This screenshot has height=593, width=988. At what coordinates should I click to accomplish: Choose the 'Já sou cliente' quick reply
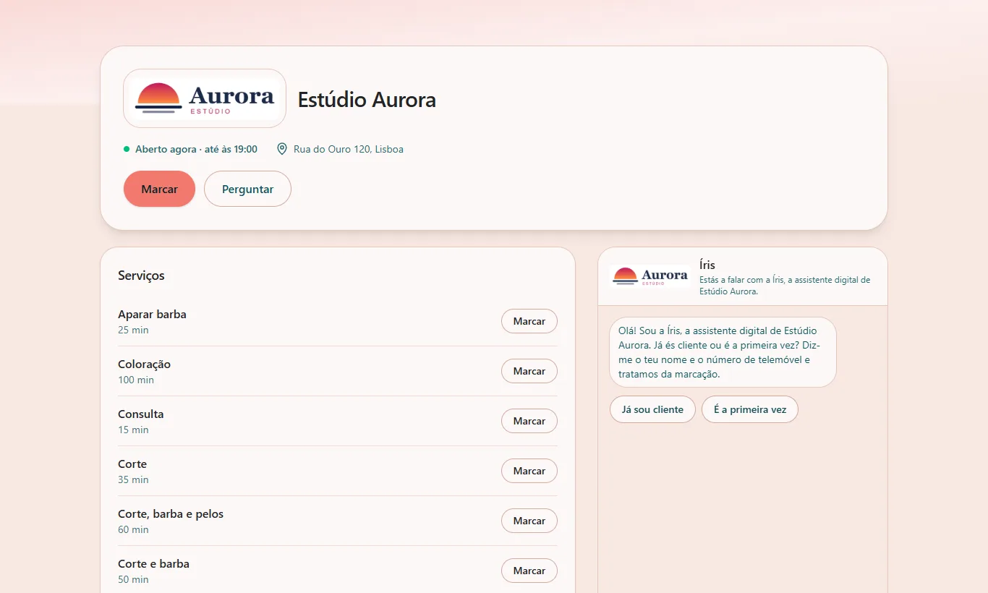pos(652,409)
